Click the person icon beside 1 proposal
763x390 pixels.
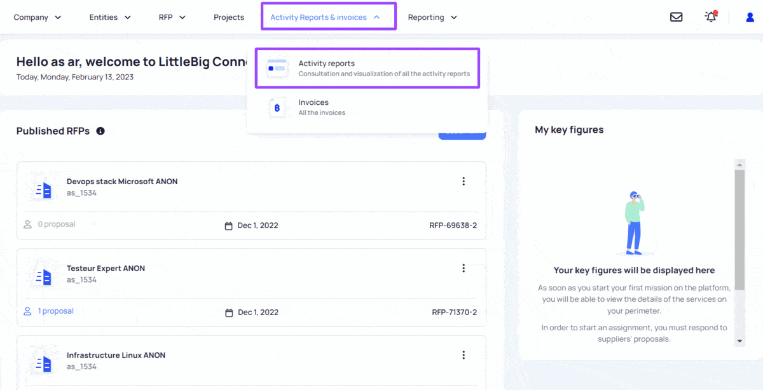point(27,311)
